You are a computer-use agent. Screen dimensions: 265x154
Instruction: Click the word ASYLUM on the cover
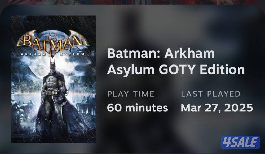click(x=72, y=54)
